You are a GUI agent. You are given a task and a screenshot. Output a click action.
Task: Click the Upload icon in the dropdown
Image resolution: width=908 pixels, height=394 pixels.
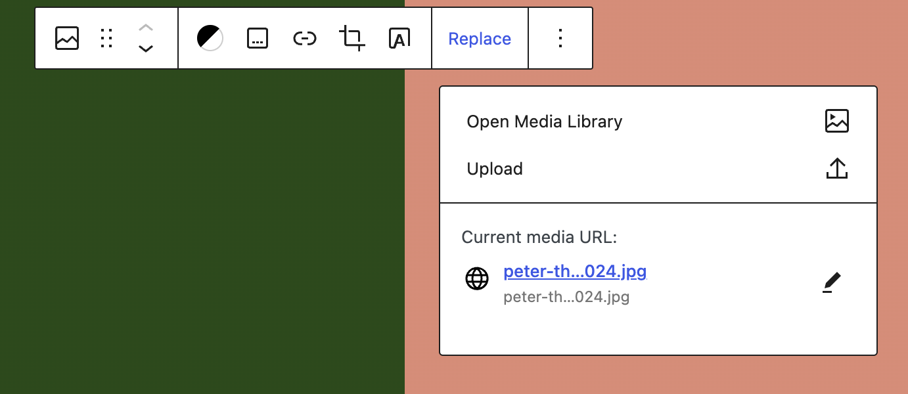(836, 168)
